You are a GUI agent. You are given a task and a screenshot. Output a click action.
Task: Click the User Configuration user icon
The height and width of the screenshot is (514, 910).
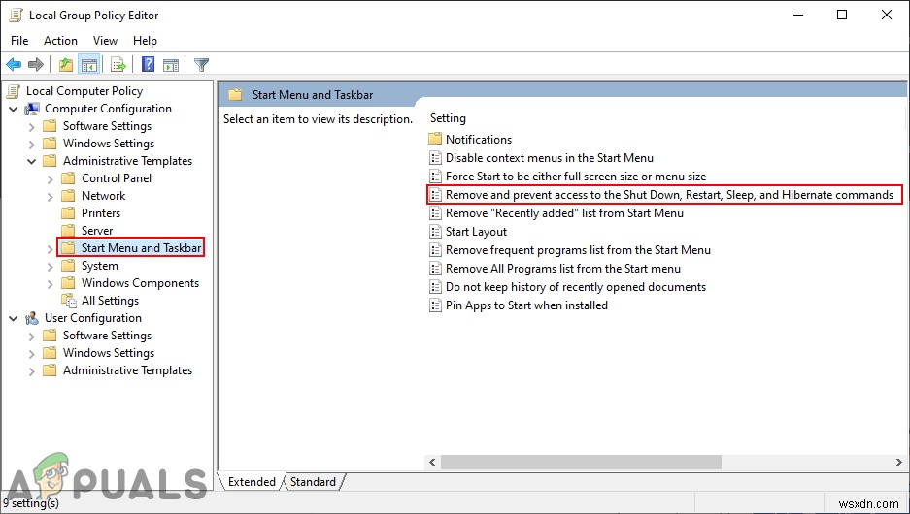pos(32,318)
